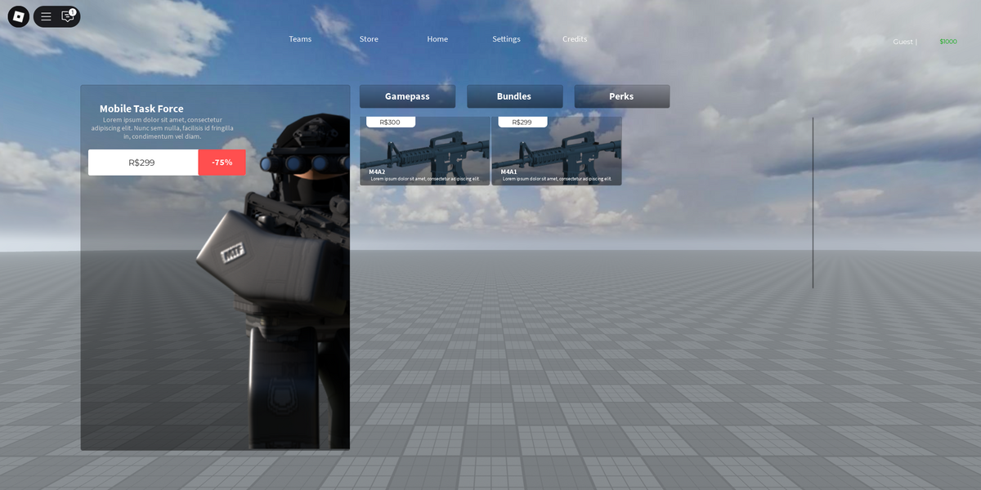Open the Store menu item

tap(369, 39)
